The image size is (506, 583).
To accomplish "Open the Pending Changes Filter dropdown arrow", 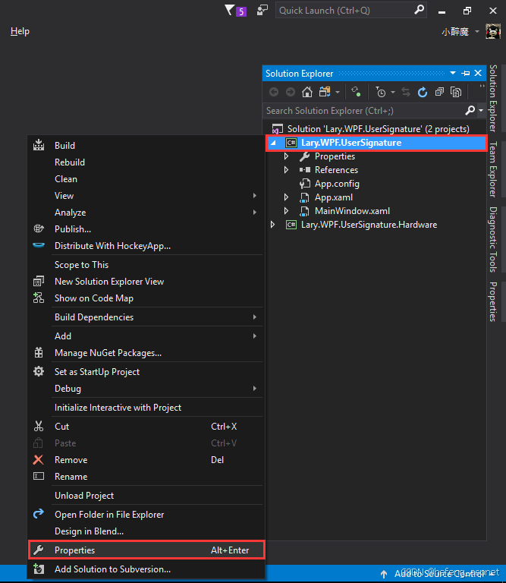I will (x=393, y=92).
